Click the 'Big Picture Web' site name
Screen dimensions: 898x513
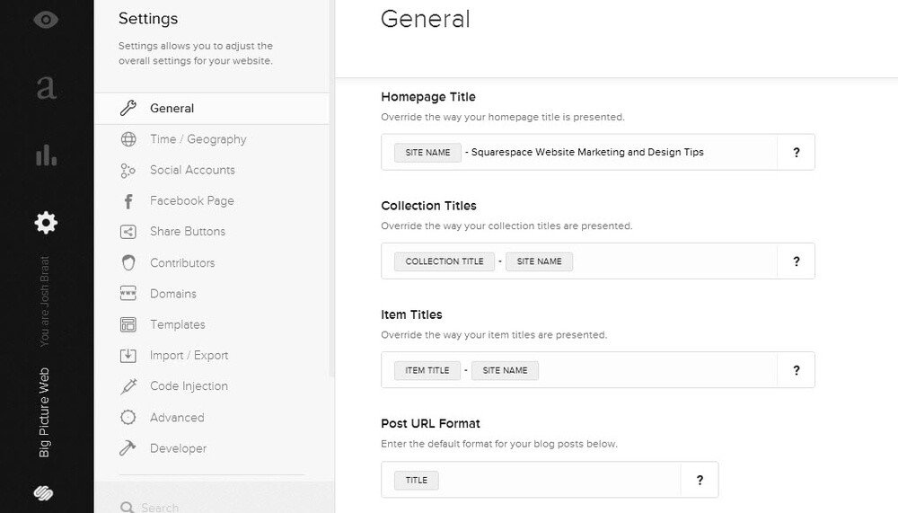(x=44, y=412)
